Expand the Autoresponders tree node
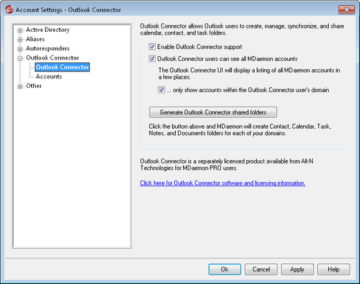This screenshot has width=360, height=284. click(20, 49)
